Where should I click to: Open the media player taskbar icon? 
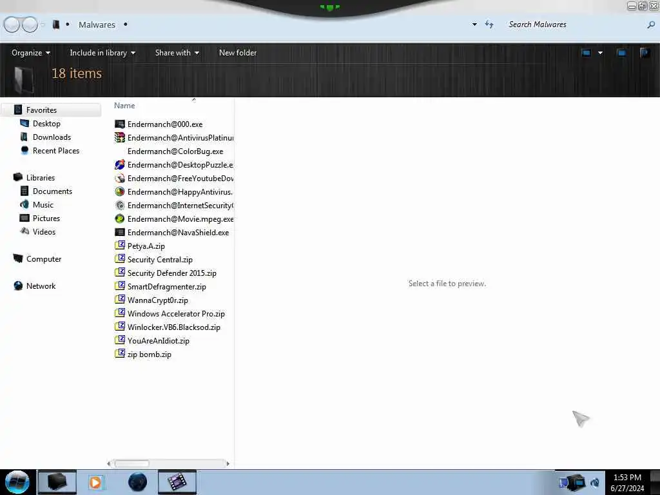click(x=95, y=482)
